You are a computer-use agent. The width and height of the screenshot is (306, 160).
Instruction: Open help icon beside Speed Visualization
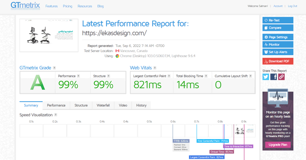click(x=55, y=115)
